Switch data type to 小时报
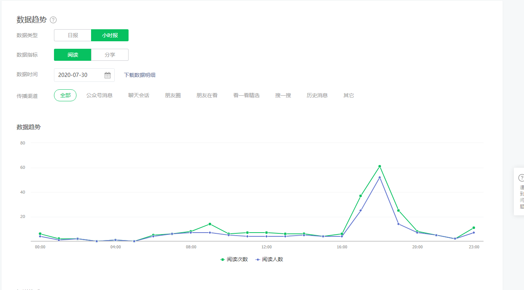The image size is (524, 290). point(110,35)
